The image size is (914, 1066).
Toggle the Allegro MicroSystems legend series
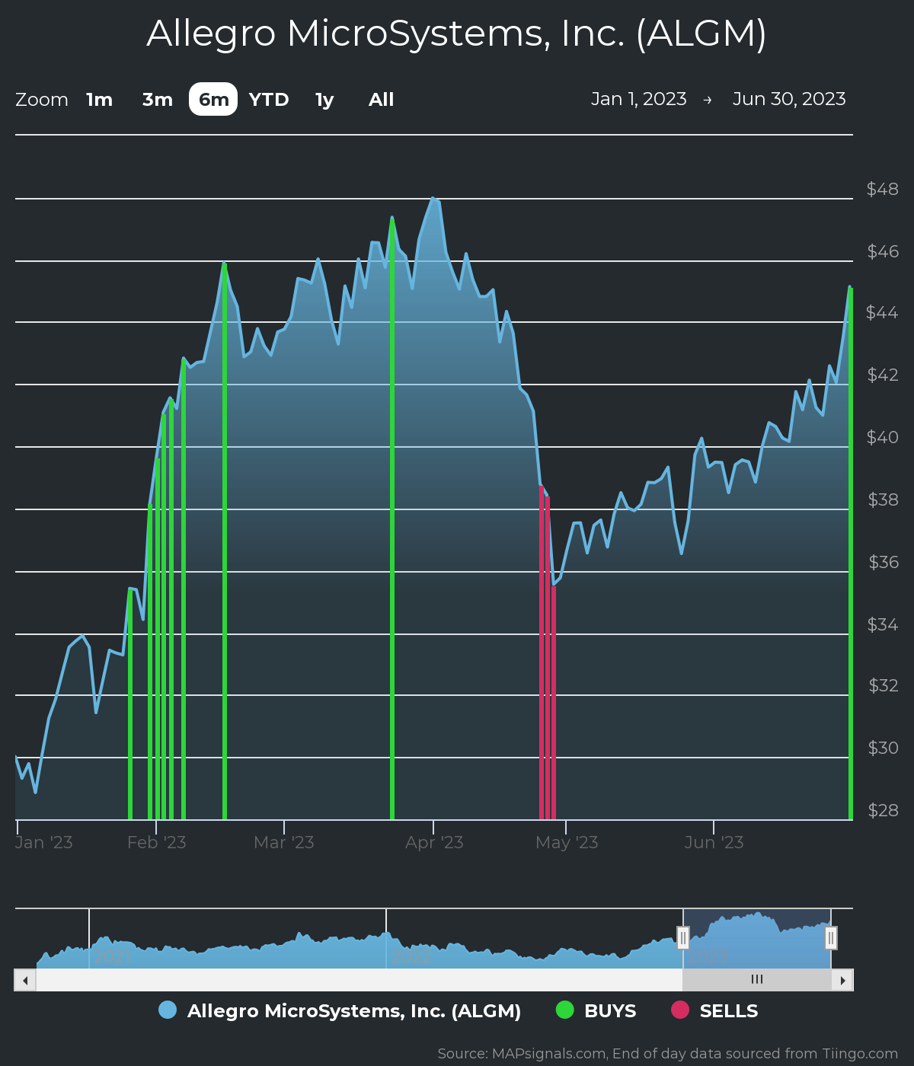click(340, 1010)
